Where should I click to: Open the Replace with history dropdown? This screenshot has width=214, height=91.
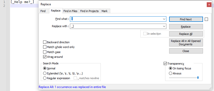pos(164,26)
